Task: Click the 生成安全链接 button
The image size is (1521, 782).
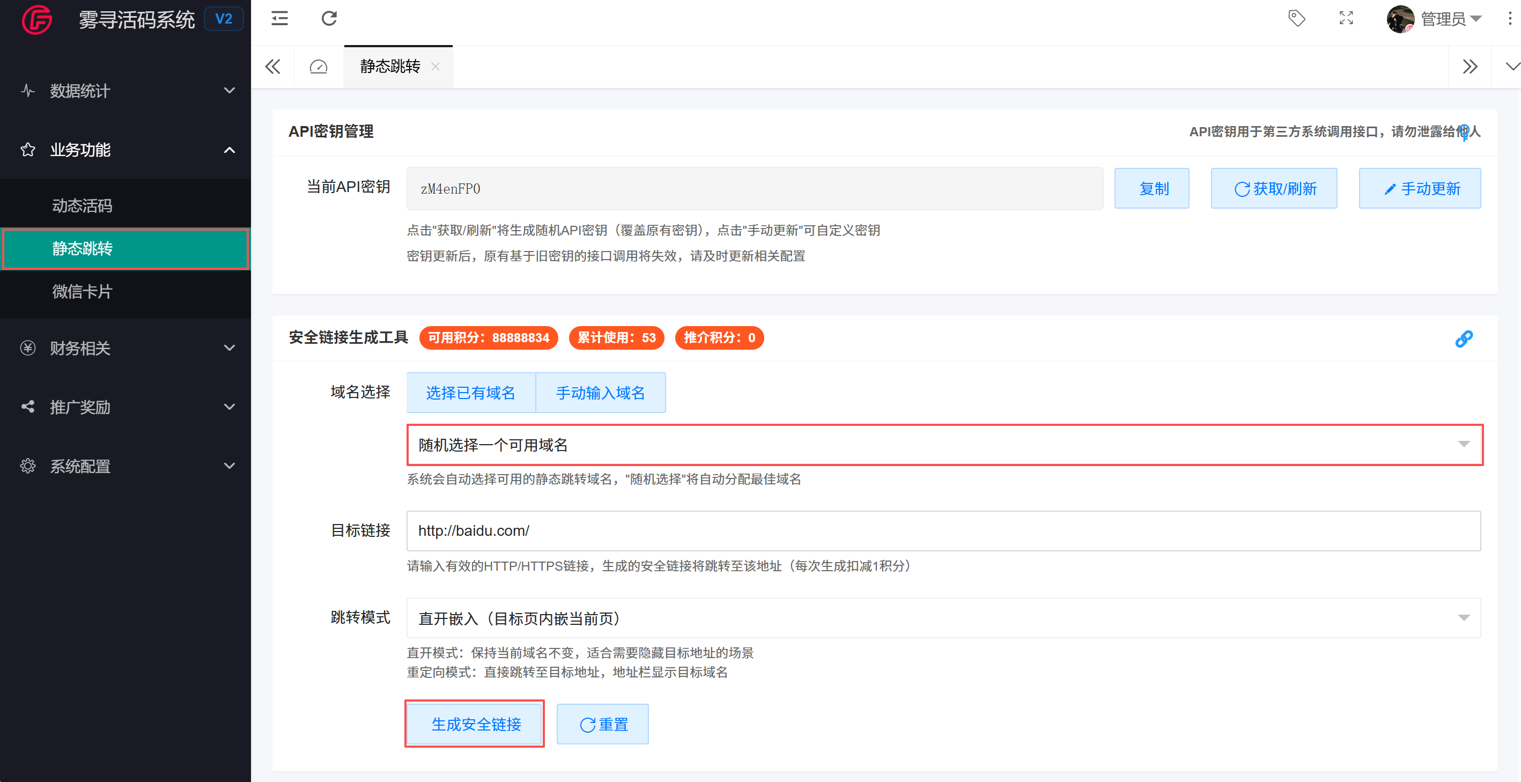Action: [x=475, y=724]
